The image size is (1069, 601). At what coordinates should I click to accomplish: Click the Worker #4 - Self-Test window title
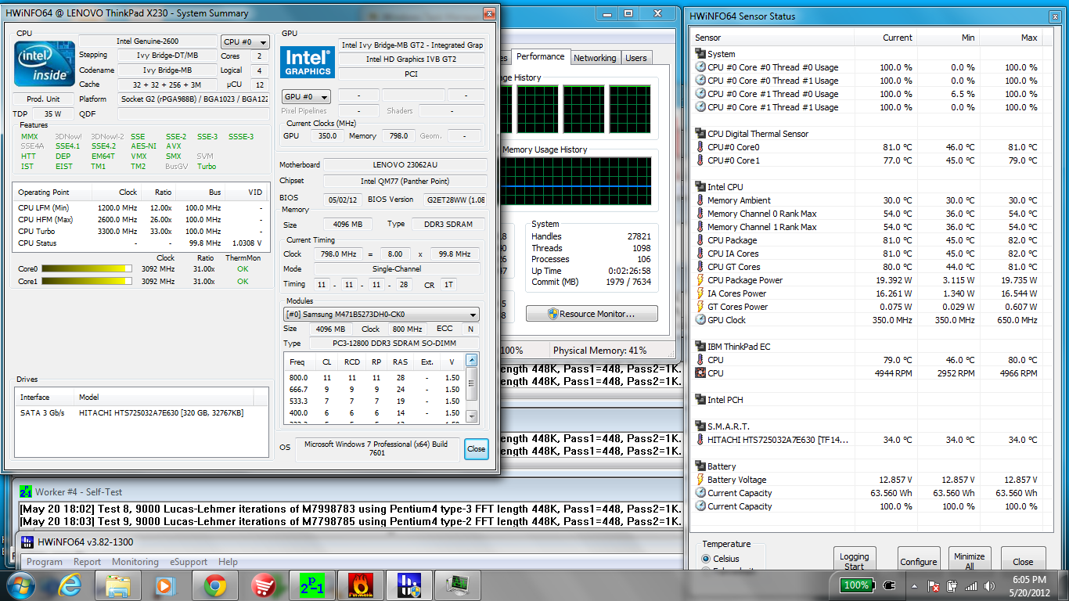tap(79, 492)
